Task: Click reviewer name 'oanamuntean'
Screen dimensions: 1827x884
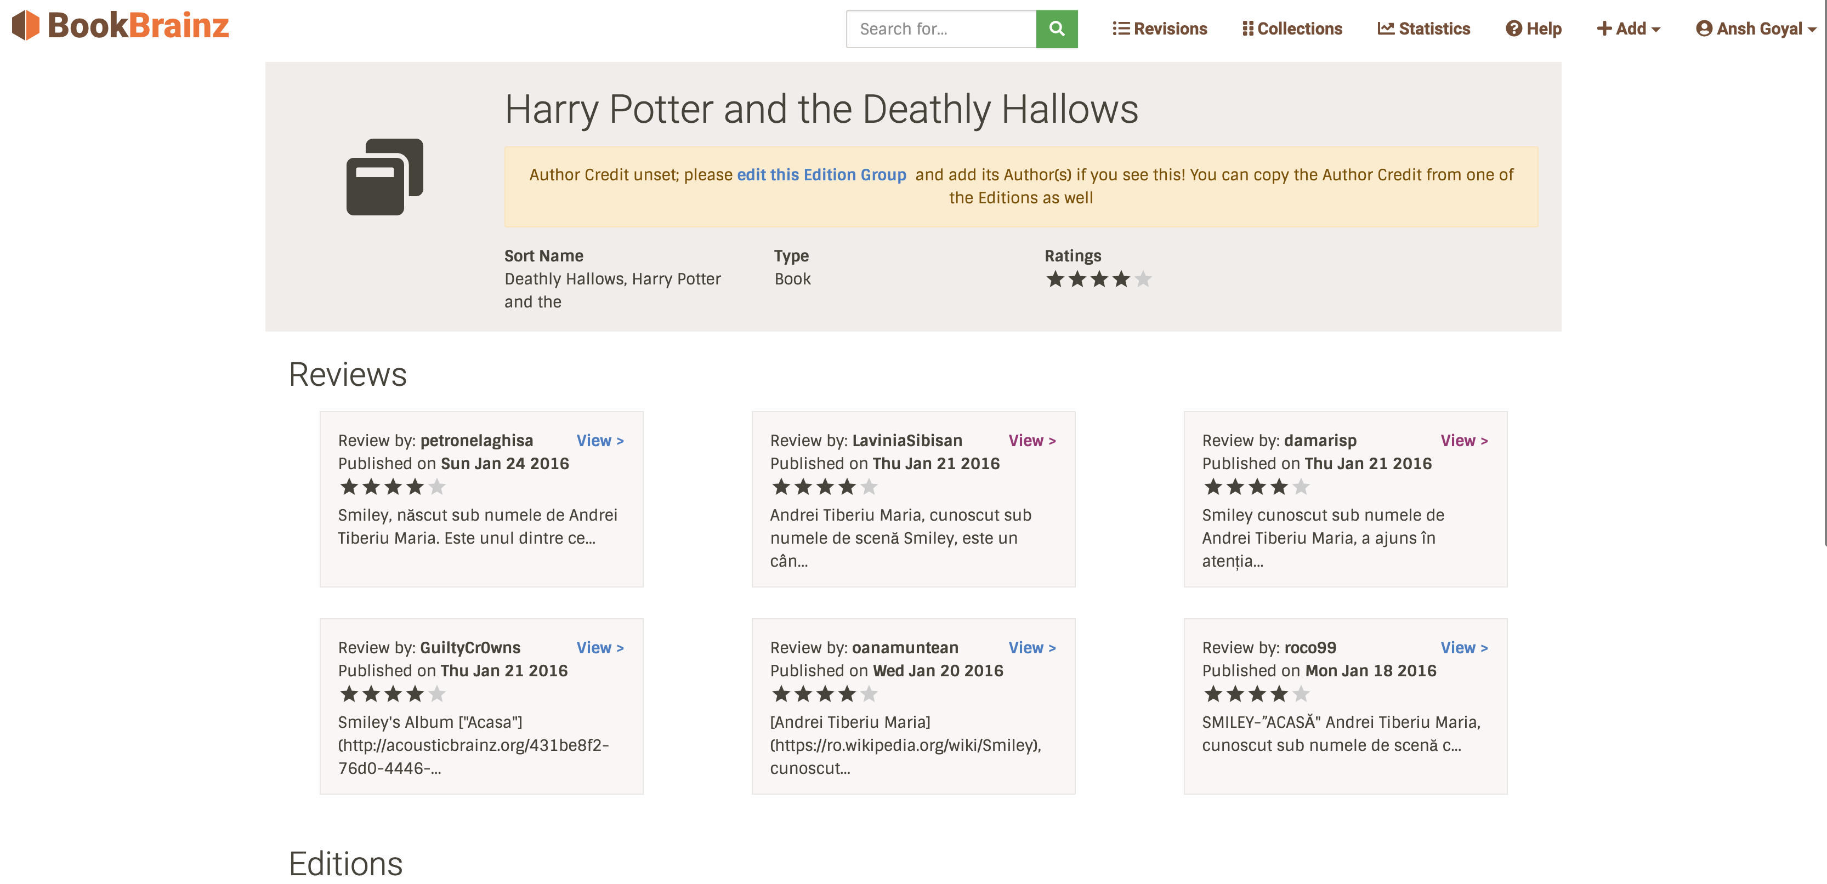Action: (x=905, y=648)
